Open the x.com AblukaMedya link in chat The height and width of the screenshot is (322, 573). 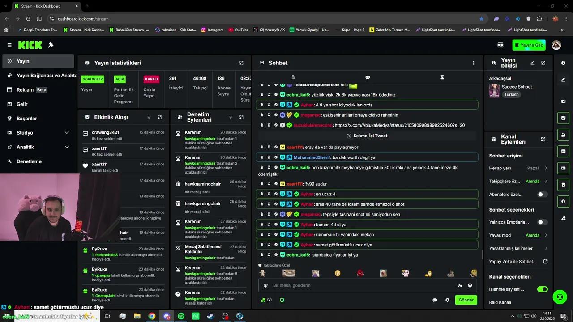(399, 125)
